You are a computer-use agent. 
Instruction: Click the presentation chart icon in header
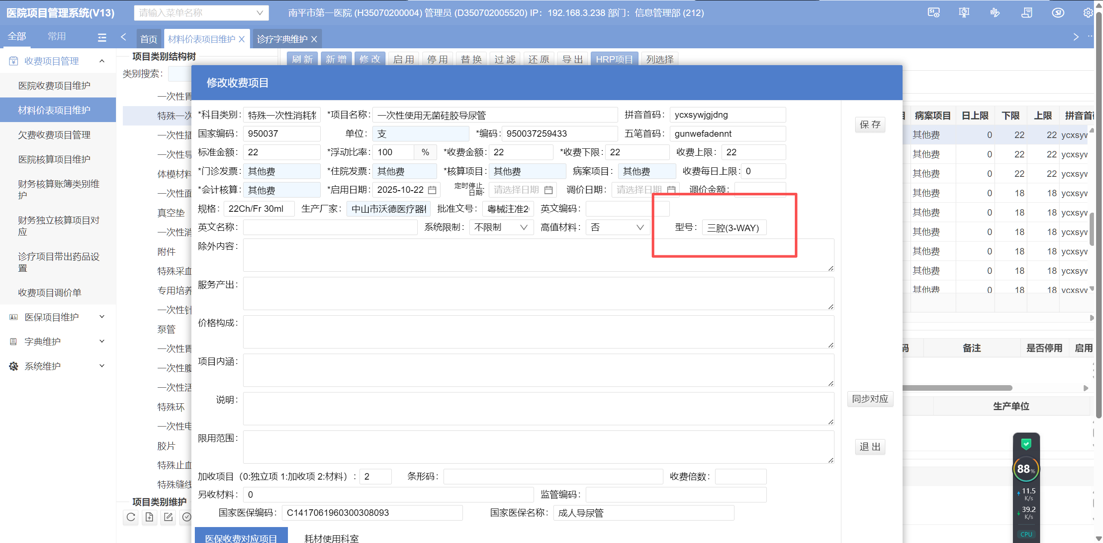tap(964, 13)
